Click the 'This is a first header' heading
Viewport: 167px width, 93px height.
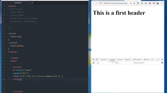[x=119, y=13]
